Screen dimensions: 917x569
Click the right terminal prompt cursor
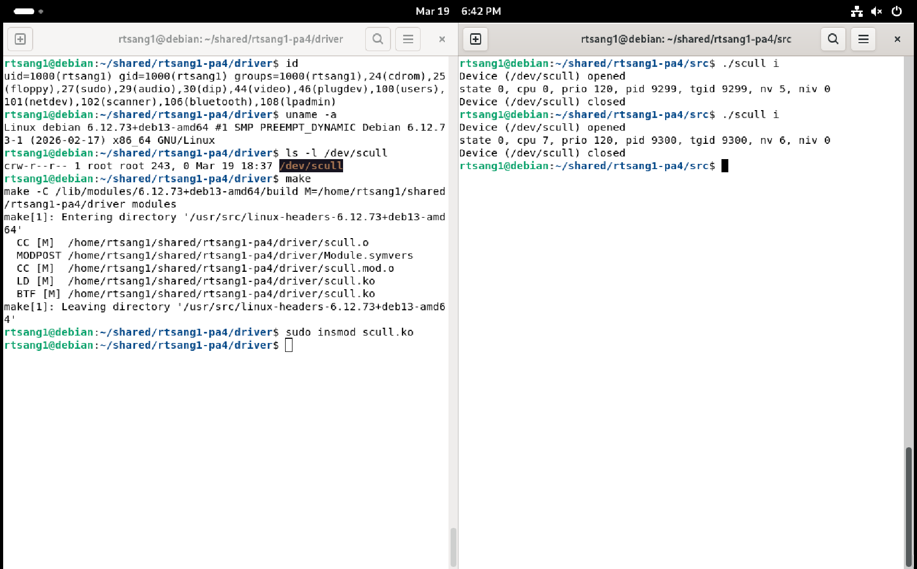click(x=725, y=166)
